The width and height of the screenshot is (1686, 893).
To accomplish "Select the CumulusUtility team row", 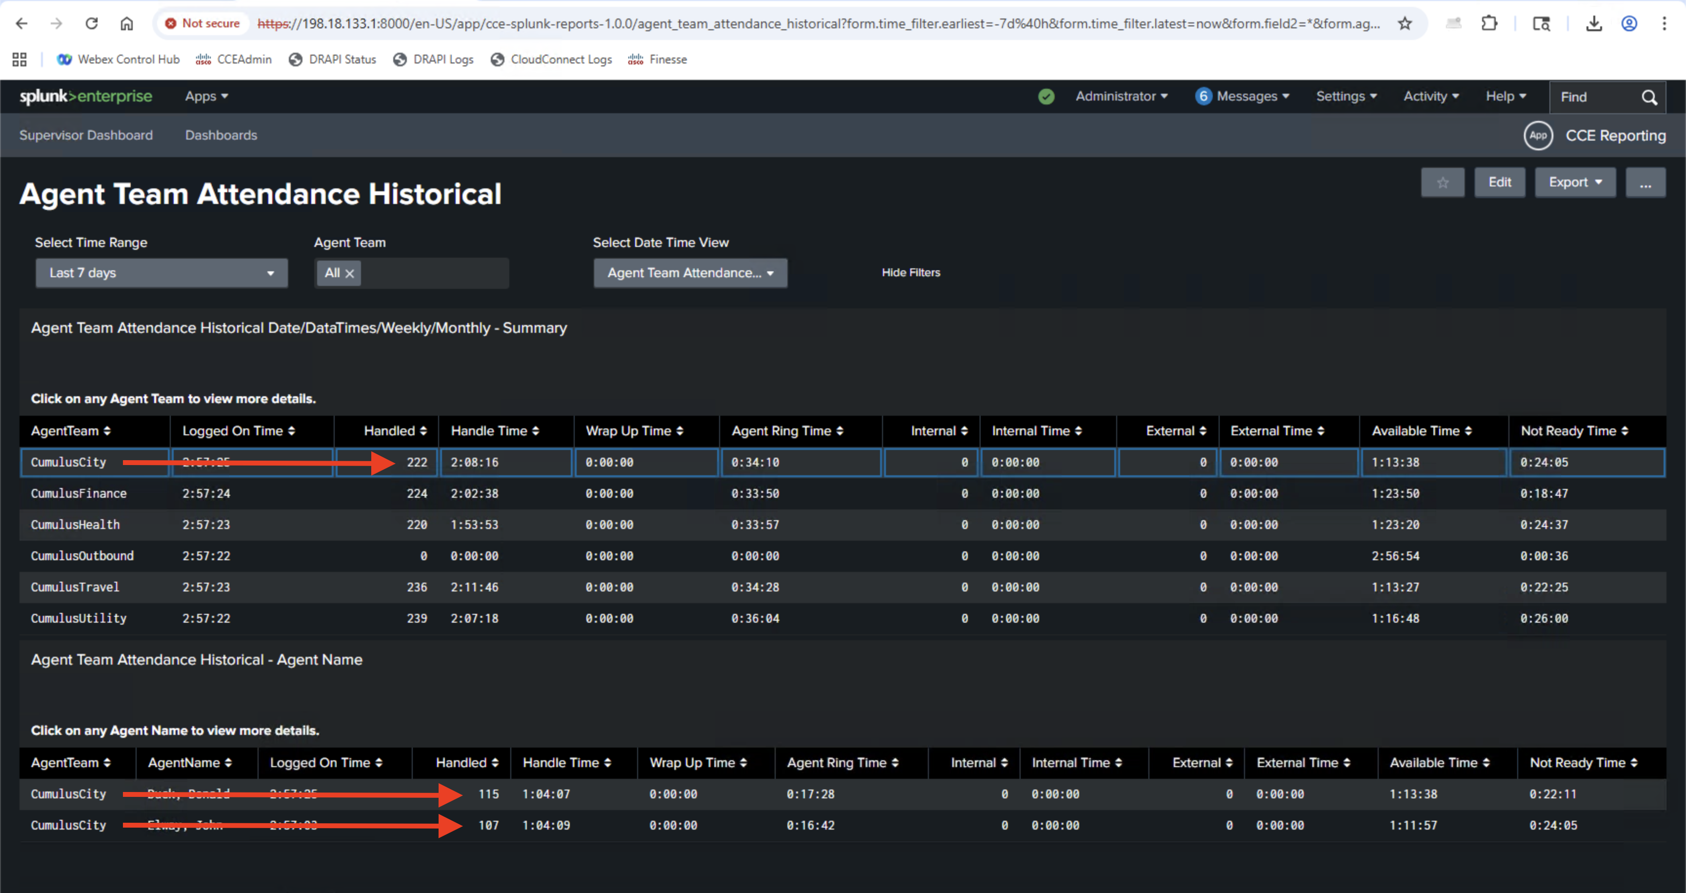I will (843, 619).
